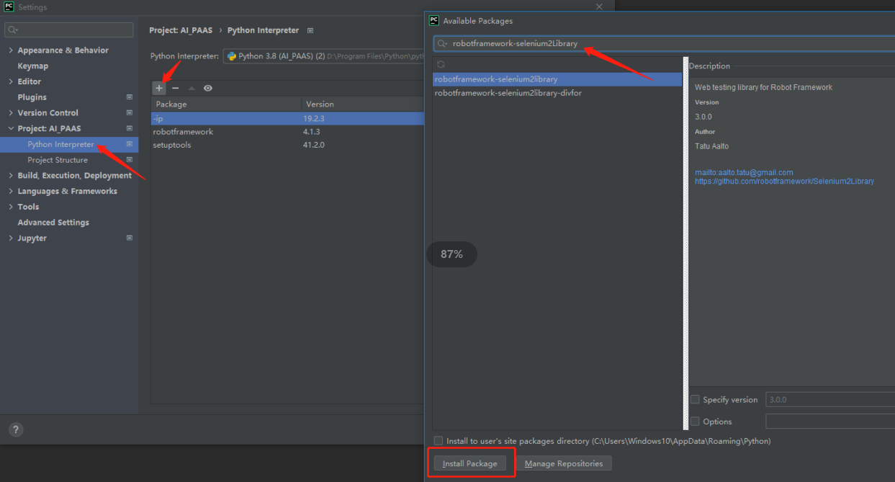The width and height of the screenshot is (895, 482).
Task: Click the Options text input field
Action: click(x=829, y=421)
